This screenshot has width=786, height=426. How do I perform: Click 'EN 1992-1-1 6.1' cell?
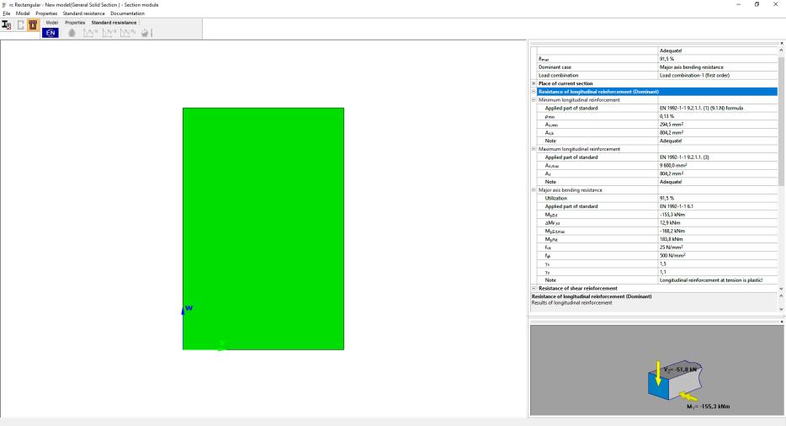click(x=677, y=206)
